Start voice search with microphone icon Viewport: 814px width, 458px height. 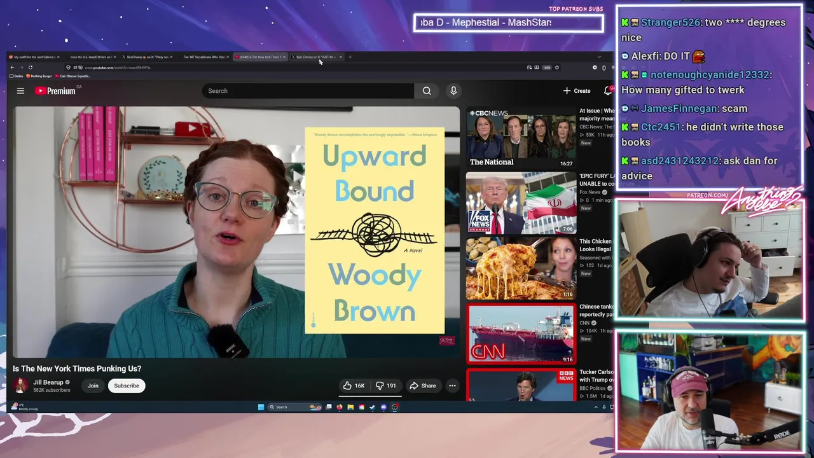pyautogui.click(x=453, y=91)
